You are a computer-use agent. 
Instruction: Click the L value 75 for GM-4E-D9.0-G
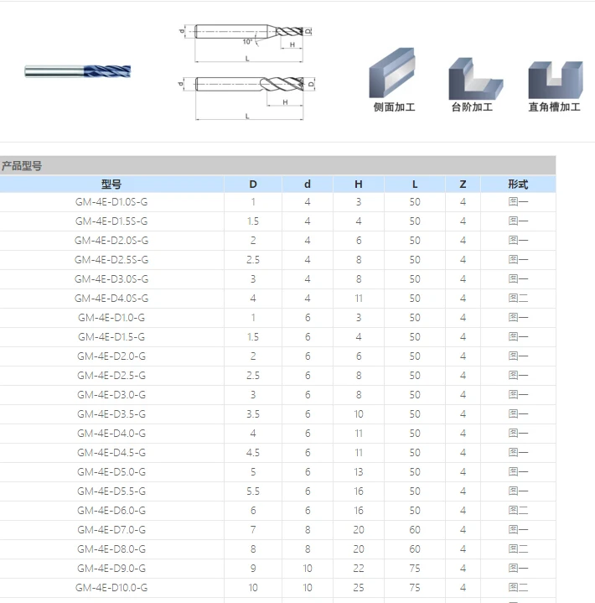415,569
